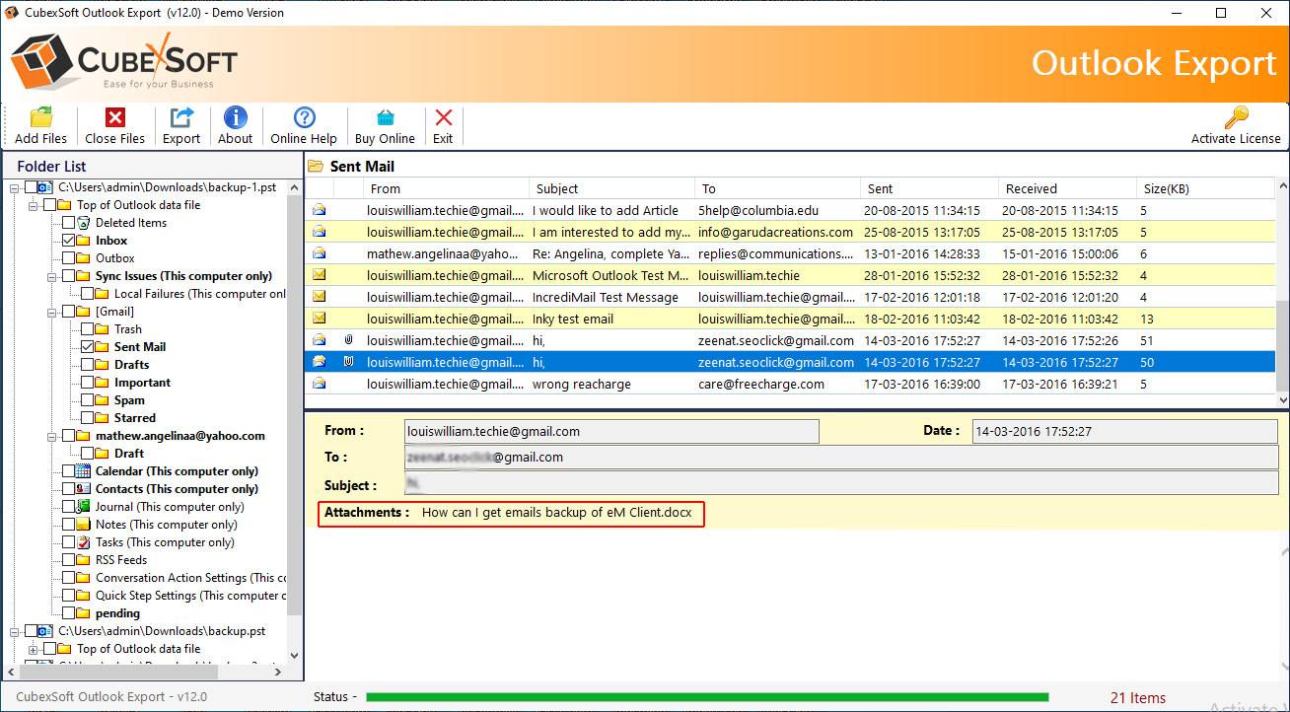Screen dimensions: 1290x712
Task: Select the IncrediMail Test Message email
Action: pos(789,297)
